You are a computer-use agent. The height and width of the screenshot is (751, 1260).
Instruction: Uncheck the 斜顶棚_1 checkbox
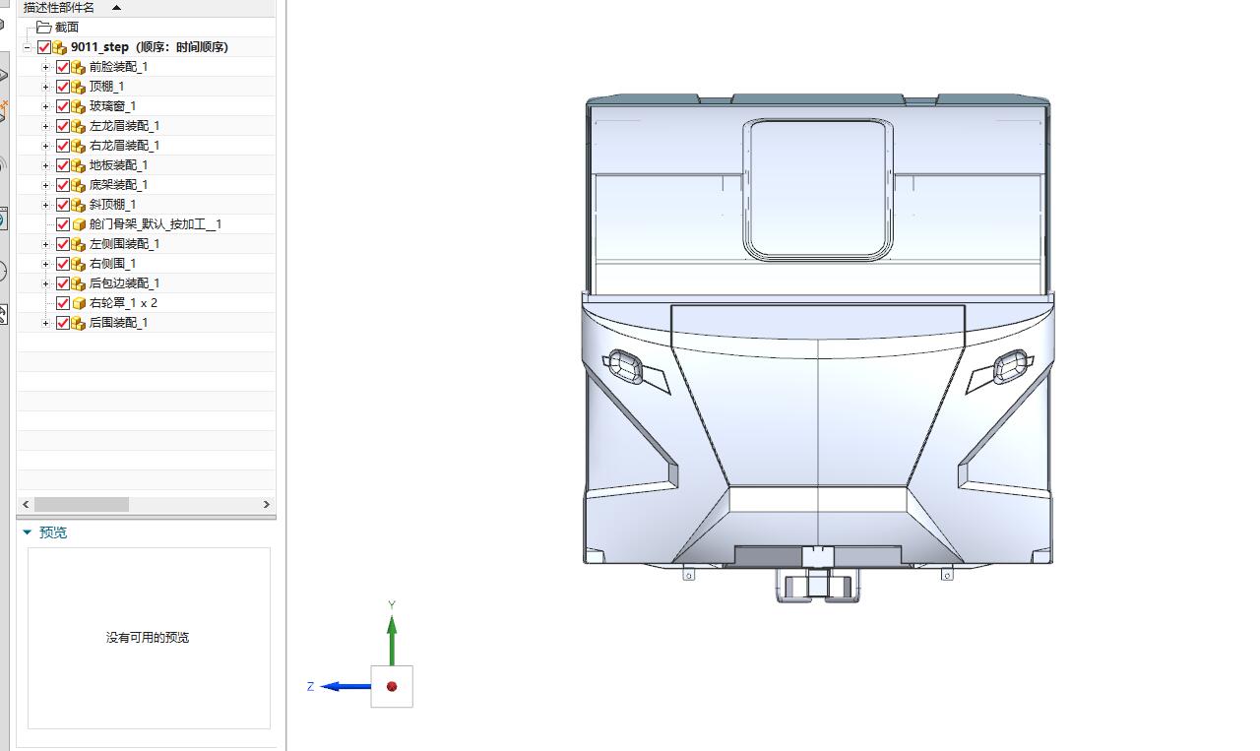click(63, 205)
